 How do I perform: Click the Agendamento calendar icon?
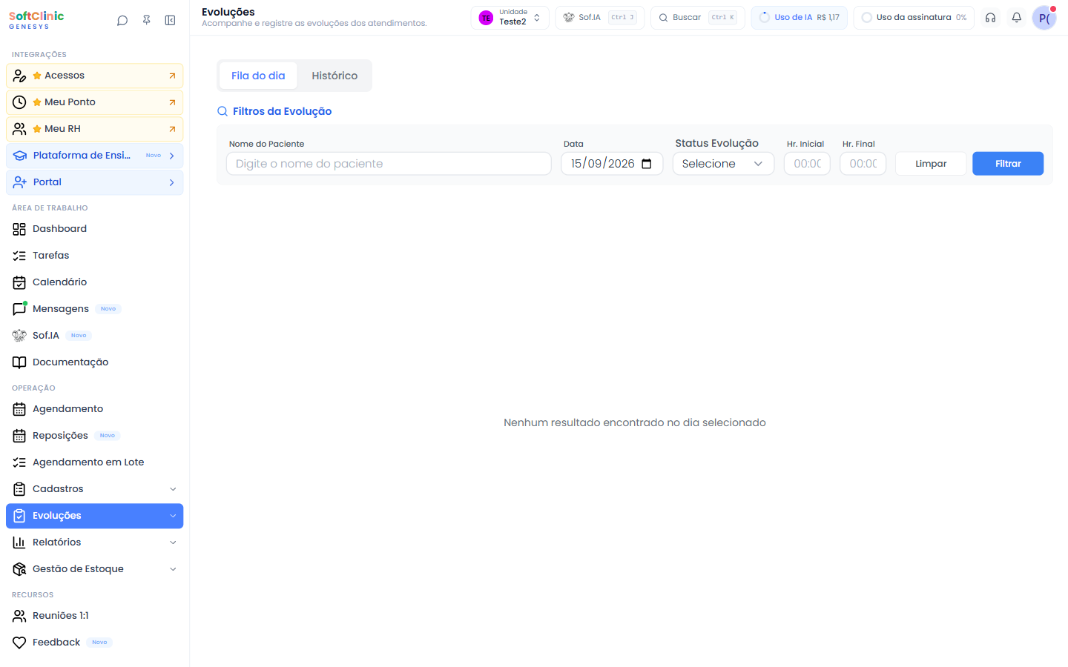coord(19,409)
